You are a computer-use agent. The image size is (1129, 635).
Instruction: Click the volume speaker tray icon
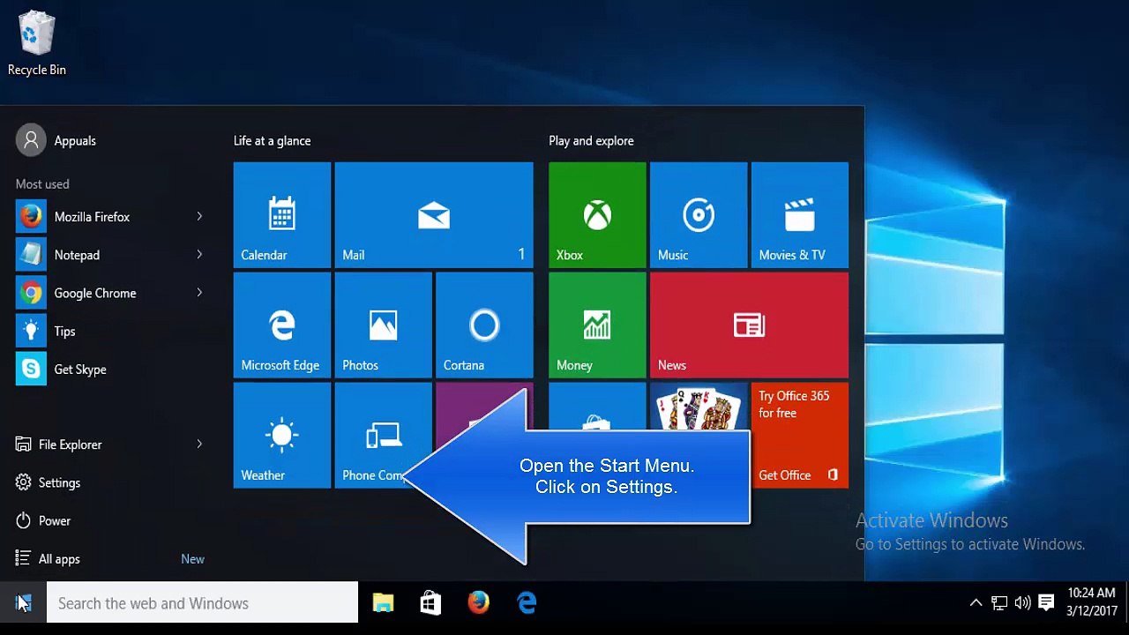[1023, 603]
